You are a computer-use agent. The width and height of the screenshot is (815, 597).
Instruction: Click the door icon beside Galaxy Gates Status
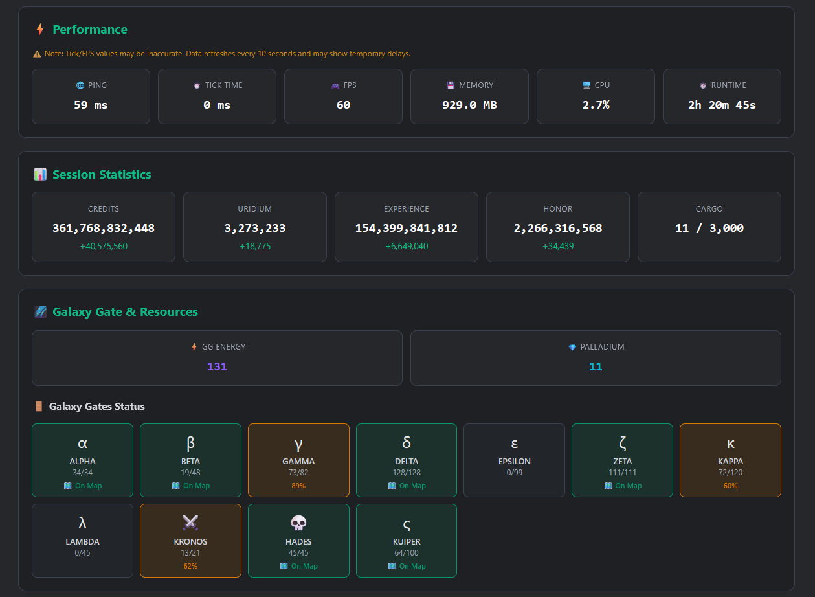[x=39, y=407]
